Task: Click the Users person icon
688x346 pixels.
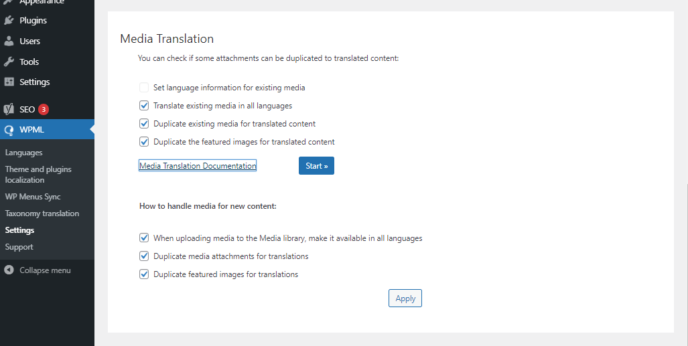Action: 9,41
